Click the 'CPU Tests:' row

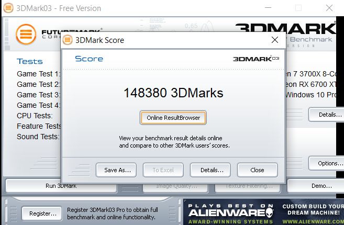click(35, 116)
